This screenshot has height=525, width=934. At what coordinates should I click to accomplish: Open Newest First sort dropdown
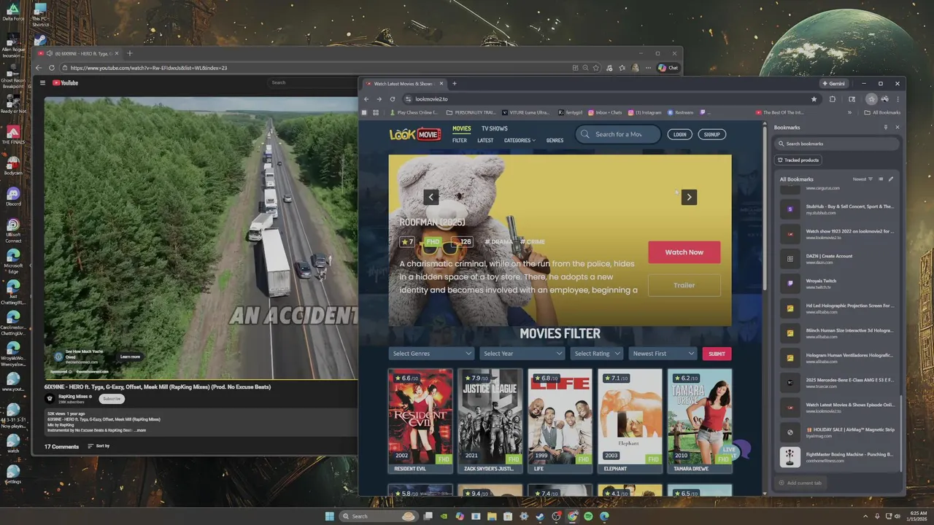pyautogui.click(x=663, y=354)
